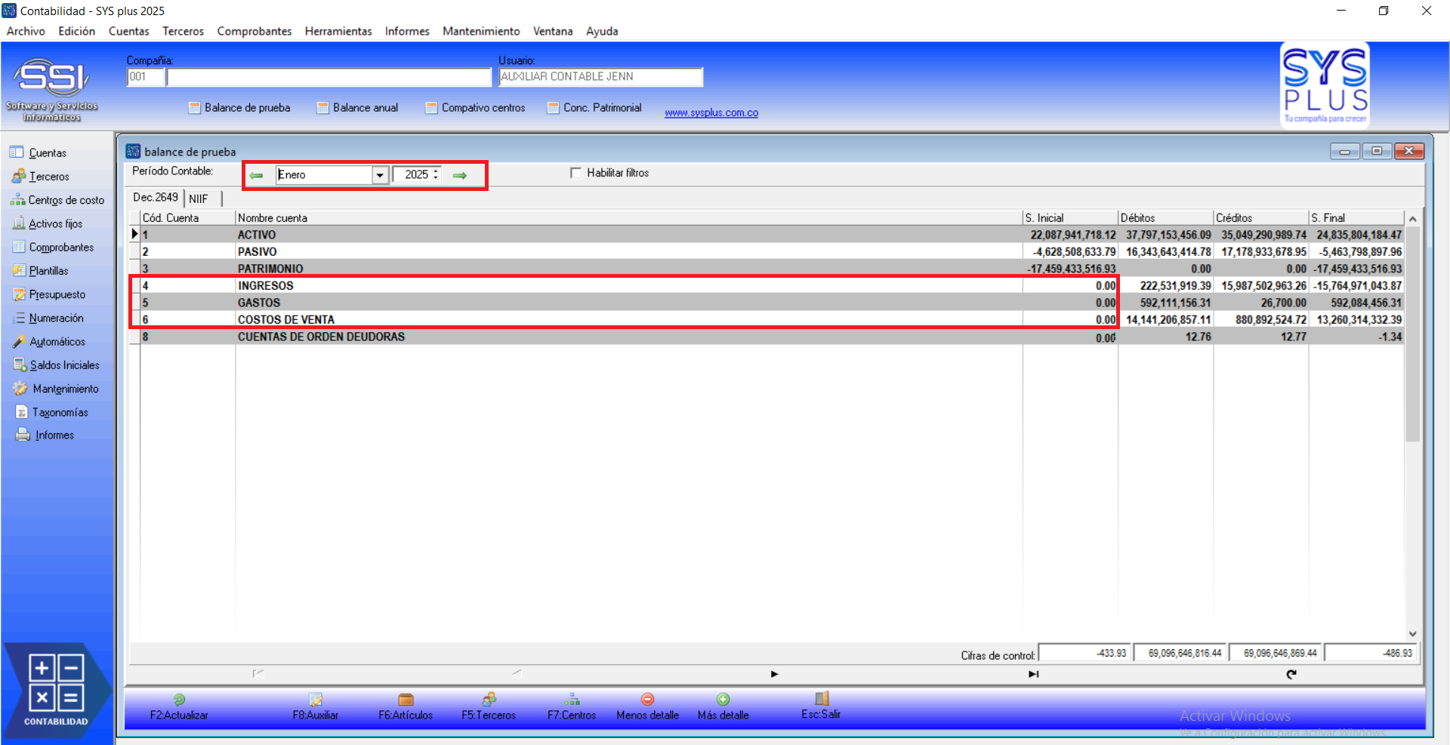1450x745 pixels.
Task: Open Activos fijos in sidebar
Action: [x=48, y=223]
